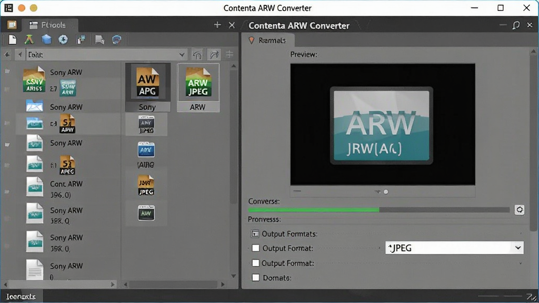Click the right panel scrollbar up arrow
Viewport: 539px width, 303px height.
(533, 52)
